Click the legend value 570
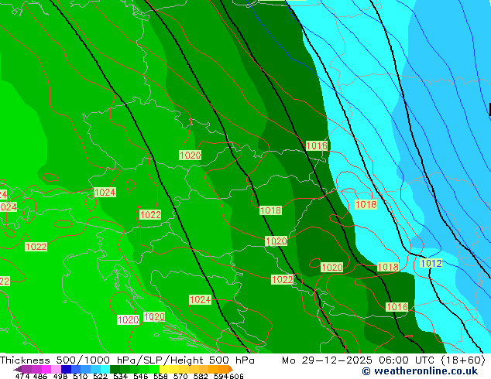 (x=180, y=376)
